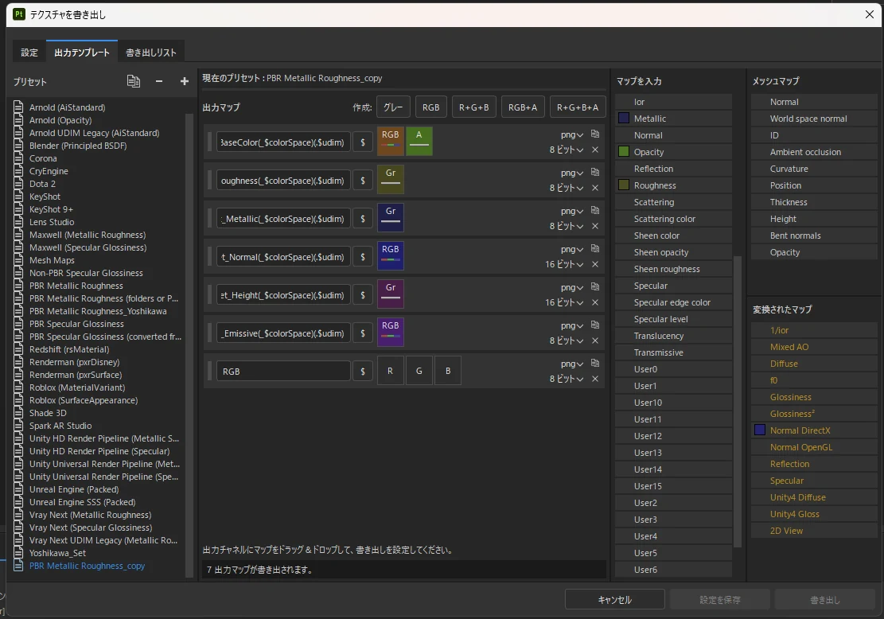Open png format dropdown for Emissive map
The width and height of the screenshot is (884, 619).
coord(571,326)
